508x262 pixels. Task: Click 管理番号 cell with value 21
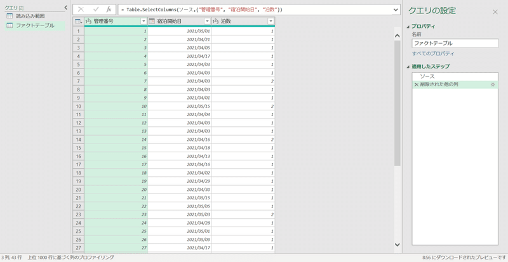[x=116, y=198]
